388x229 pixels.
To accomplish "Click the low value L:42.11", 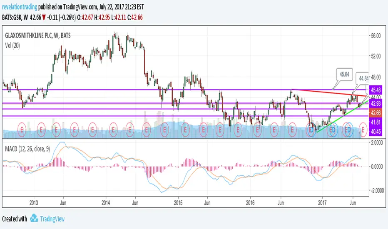I will [x=119, y=17].
